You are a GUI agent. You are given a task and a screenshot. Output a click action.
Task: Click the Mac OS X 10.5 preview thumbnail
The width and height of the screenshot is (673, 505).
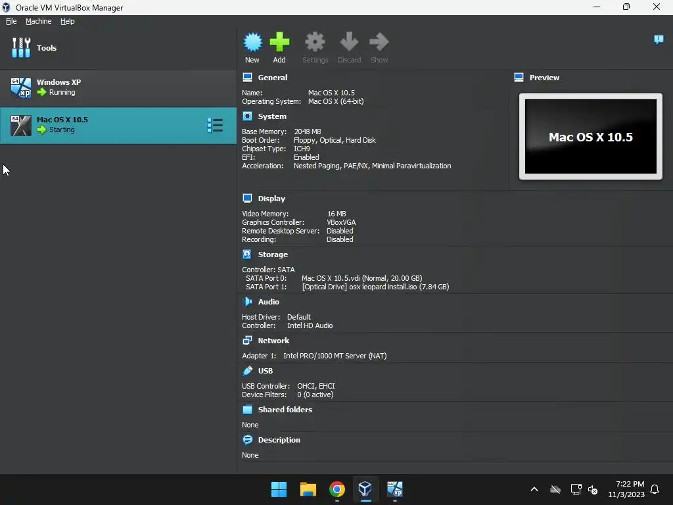pos(591,137)
